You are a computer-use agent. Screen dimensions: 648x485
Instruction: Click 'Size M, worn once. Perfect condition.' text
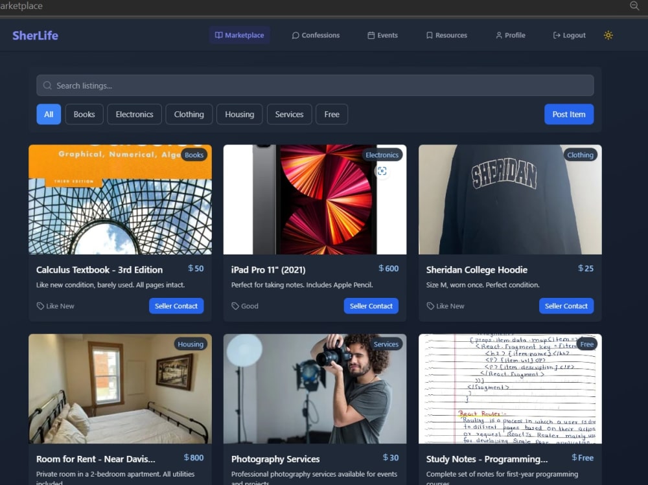tap(483, 285)
